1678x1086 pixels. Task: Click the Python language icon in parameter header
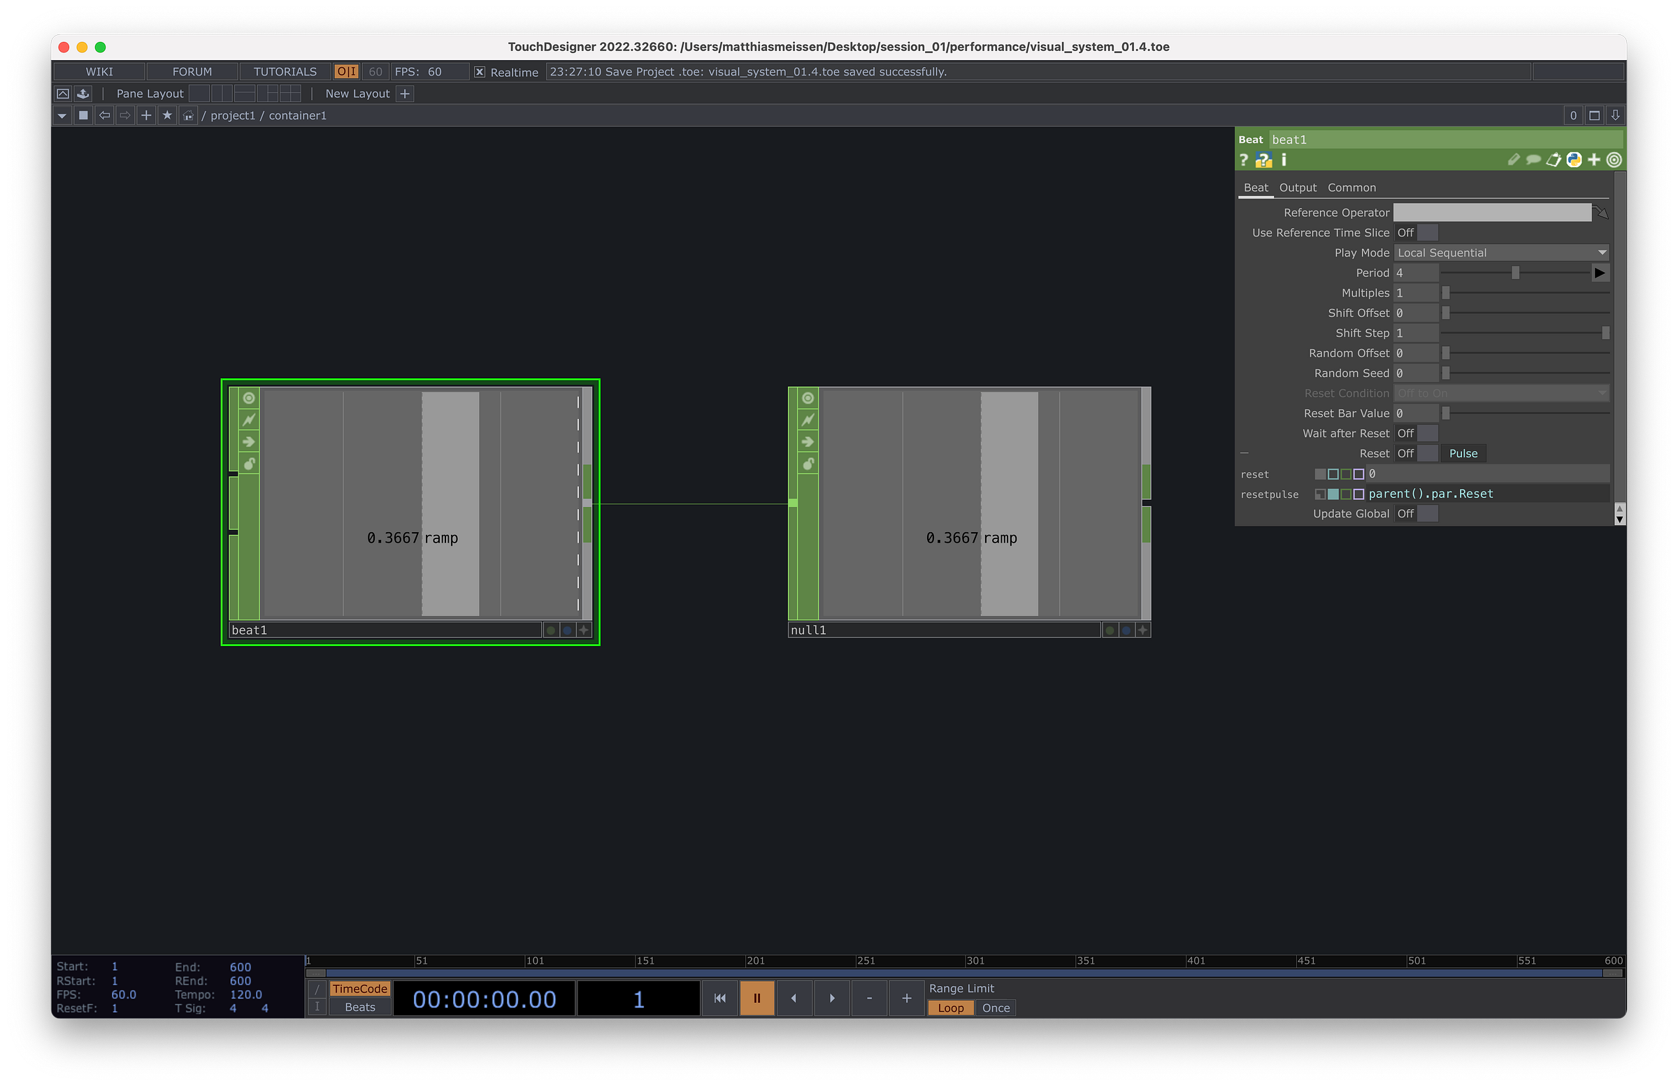click(x=1574, y=160)
